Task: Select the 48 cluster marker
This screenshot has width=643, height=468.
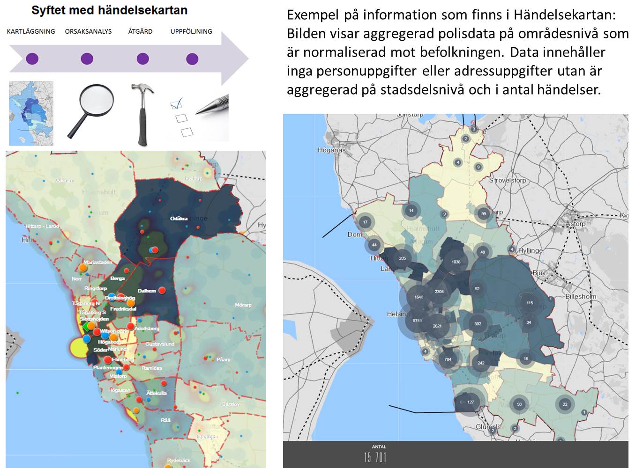Action: [483, 252]
